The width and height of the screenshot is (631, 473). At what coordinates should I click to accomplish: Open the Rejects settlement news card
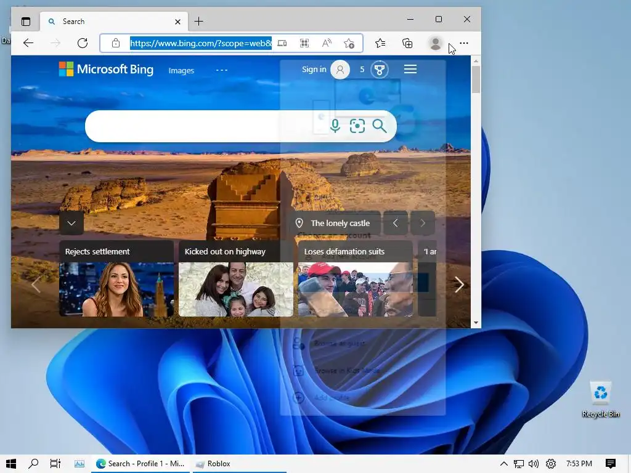pos(116,278)
